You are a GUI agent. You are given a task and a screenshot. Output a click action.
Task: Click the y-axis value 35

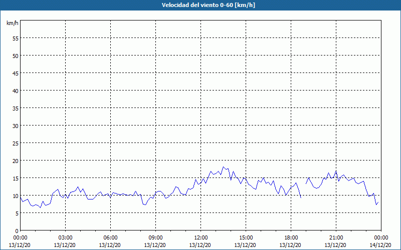(16, 109)
